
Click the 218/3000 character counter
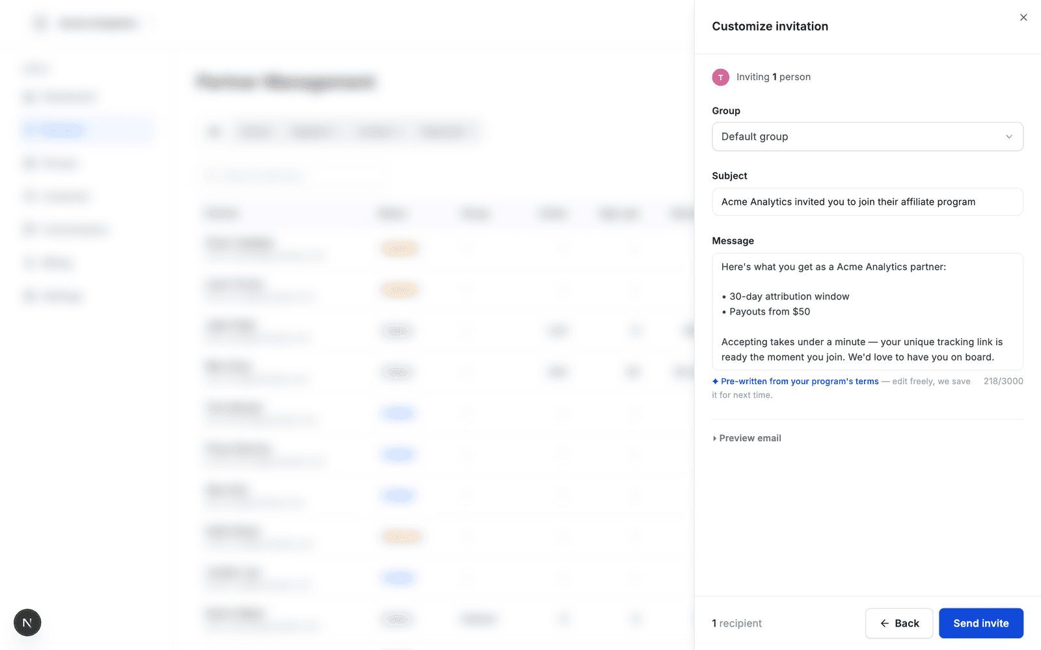1003,382
